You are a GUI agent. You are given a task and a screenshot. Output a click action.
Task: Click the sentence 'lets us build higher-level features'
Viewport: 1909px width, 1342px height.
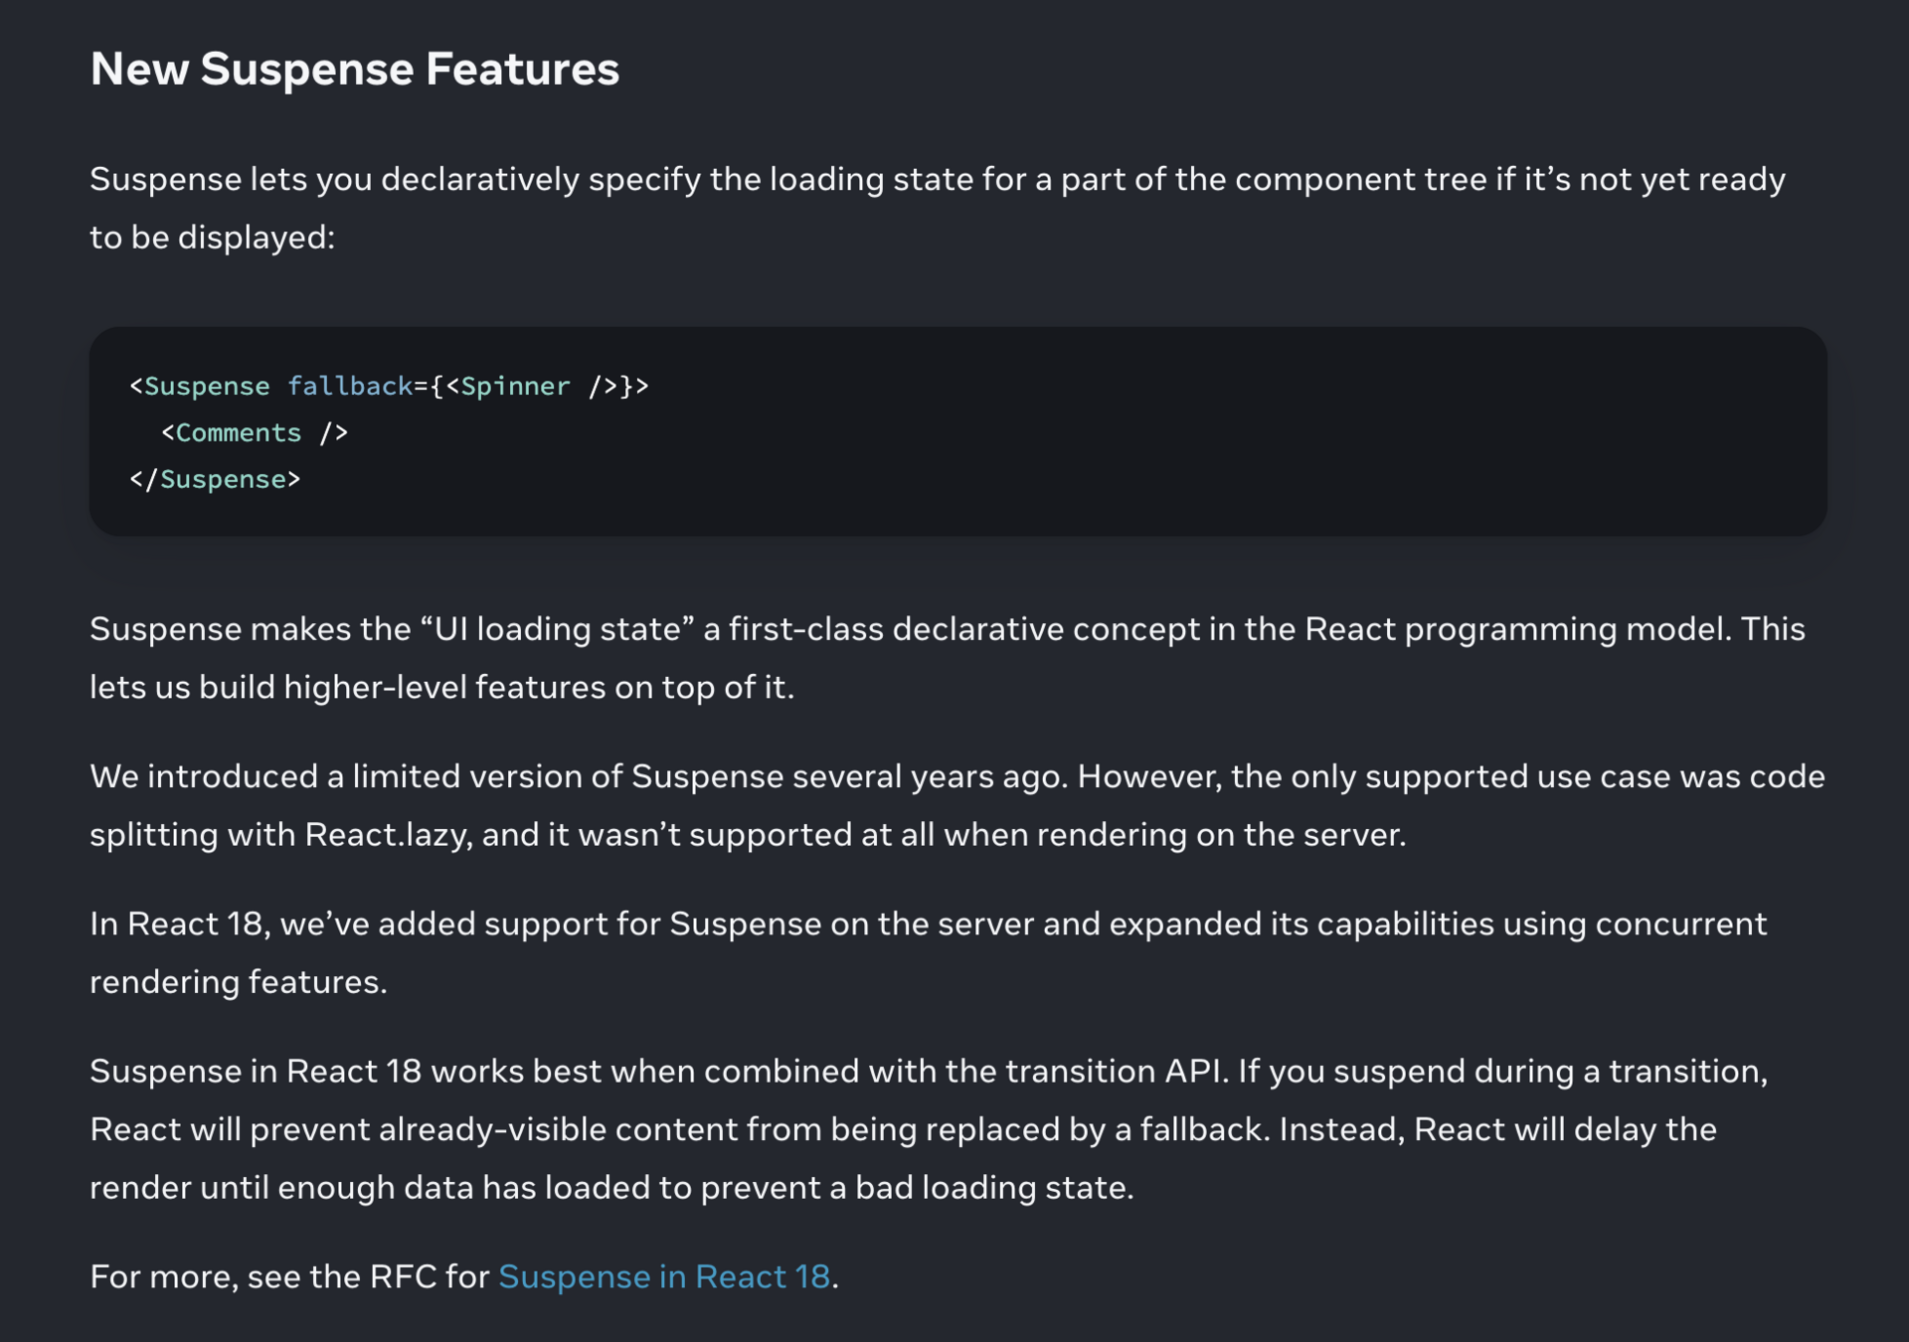tap(441, 687)
